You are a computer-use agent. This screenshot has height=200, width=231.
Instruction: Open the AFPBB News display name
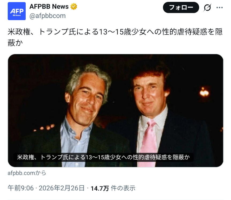click(x=49, y=6)
